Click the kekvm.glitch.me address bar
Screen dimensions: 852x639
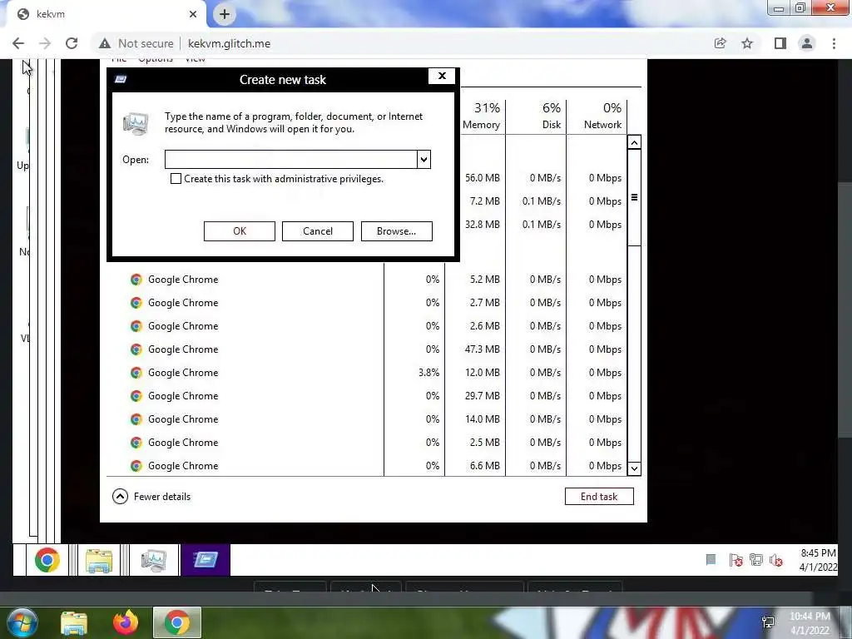229,43
